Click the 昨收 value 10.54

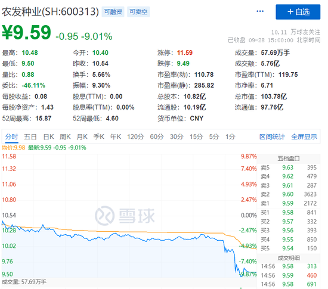[100, 64]
